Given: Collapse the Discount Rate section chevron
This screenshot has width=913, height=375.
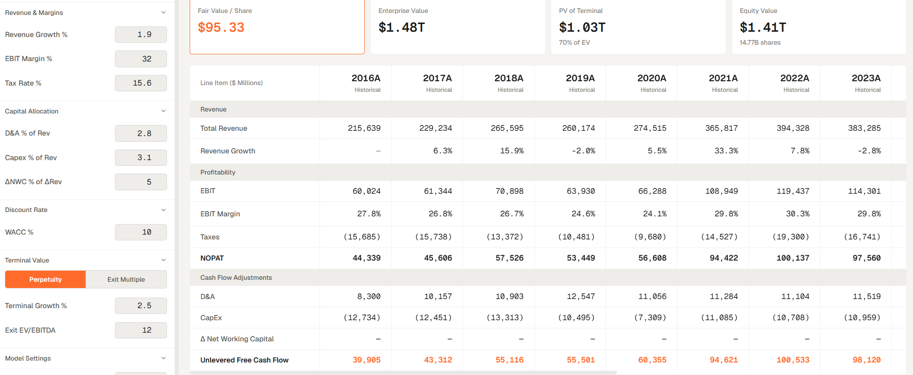Looking at the screenshot, I should (164, 210).
